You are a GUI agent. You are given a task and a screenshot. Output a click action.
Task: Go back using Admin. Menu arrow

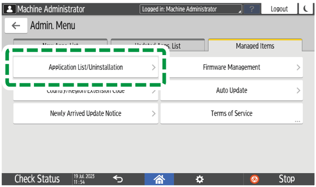tap(16, 26)
